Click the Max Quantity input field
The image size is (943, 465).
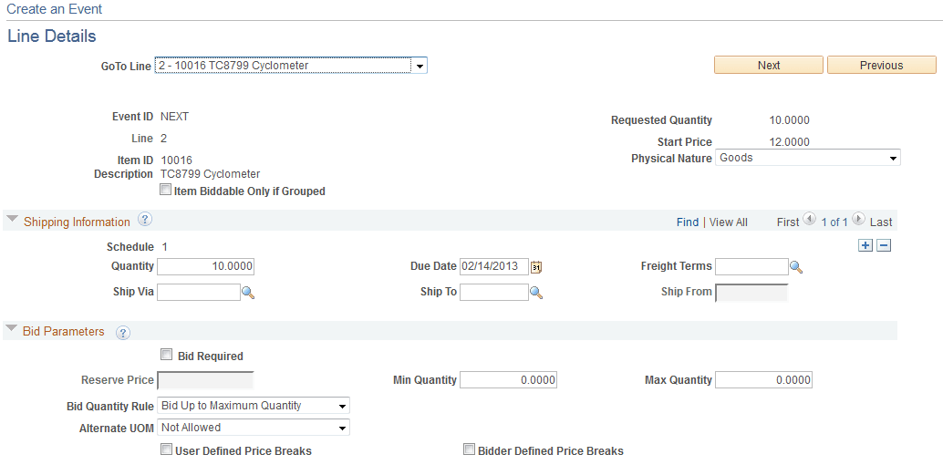click(x=763, y=380)
